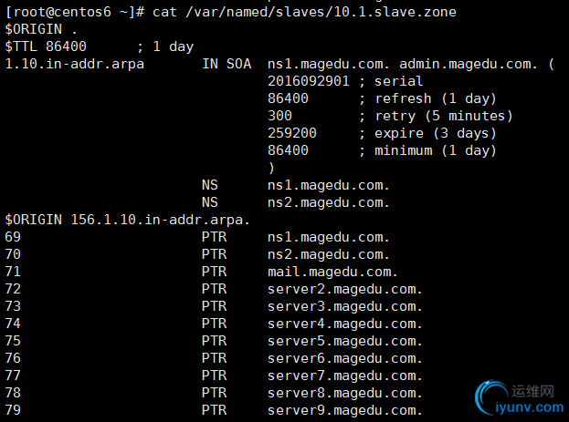The image size is (569, 422).
Task: Click the record number 69
Action: click(x=13, y=237)
